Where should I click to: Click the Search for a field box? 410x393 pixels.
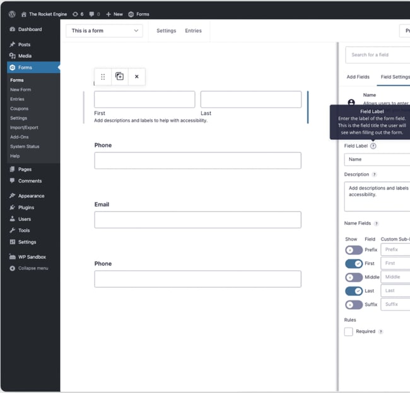378,55
